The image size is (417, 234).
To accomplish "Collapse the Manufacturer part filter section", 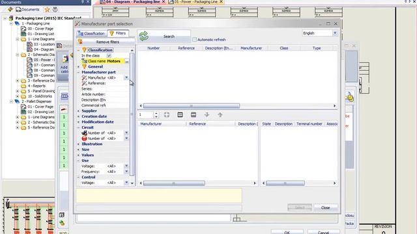I will coord(78,72).
